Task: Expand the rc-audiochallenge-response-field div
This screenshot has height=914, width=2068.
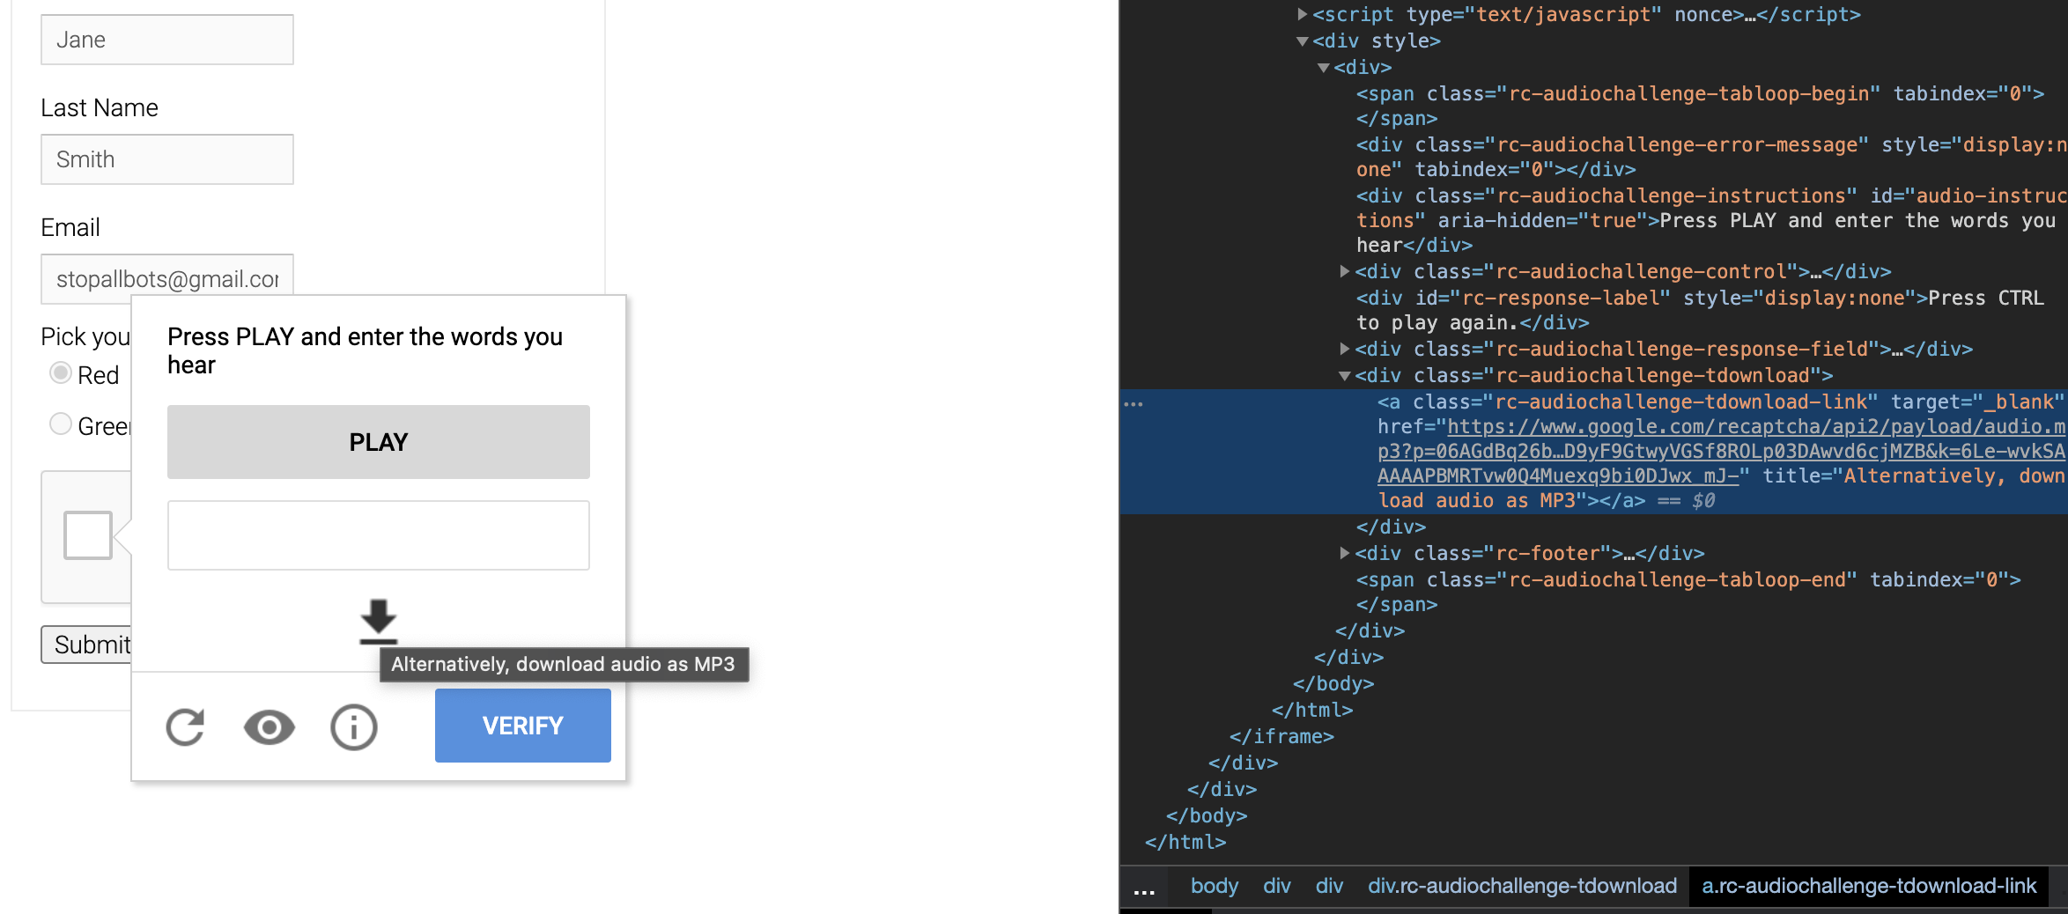Action: (x=1345, y=349)
